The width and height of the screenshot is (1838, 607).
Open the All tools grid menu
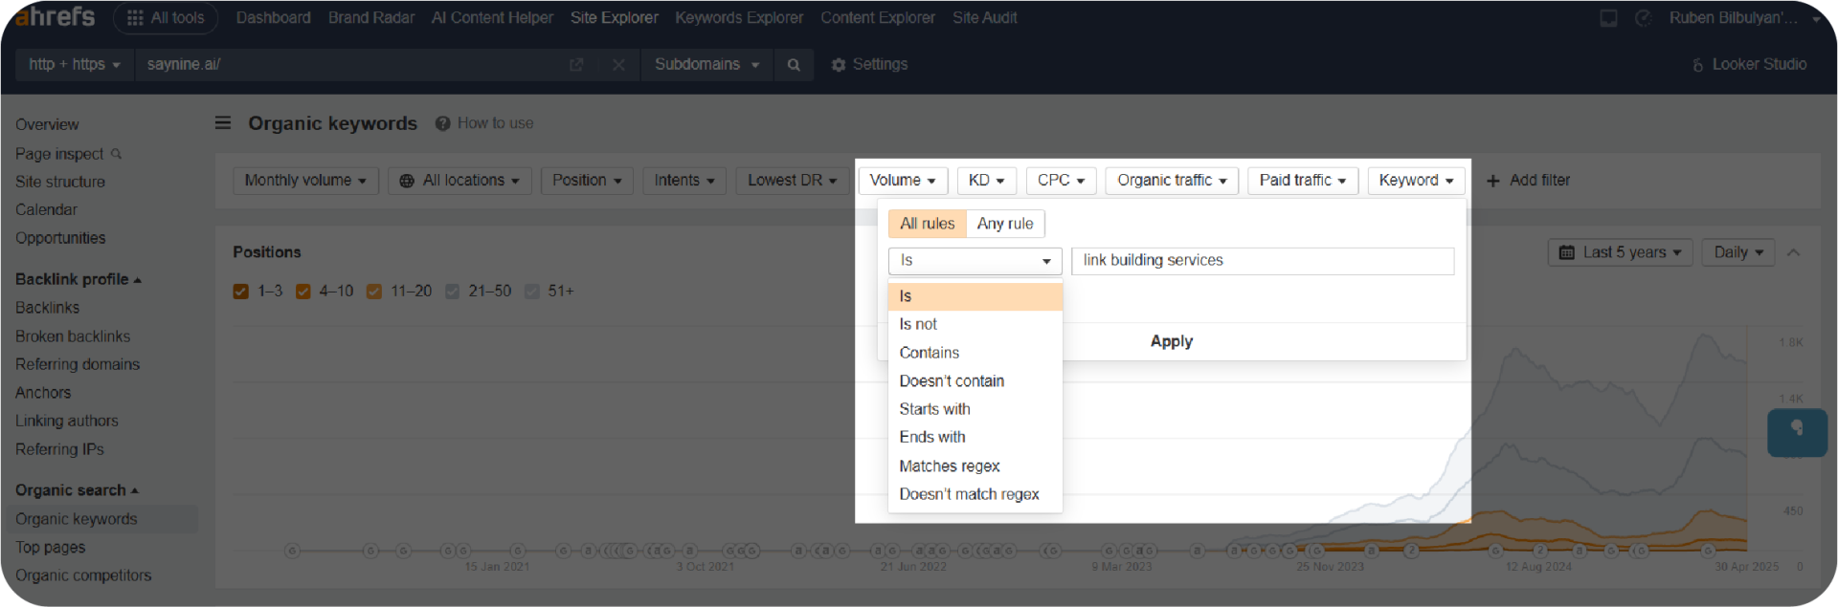[166, 18]
